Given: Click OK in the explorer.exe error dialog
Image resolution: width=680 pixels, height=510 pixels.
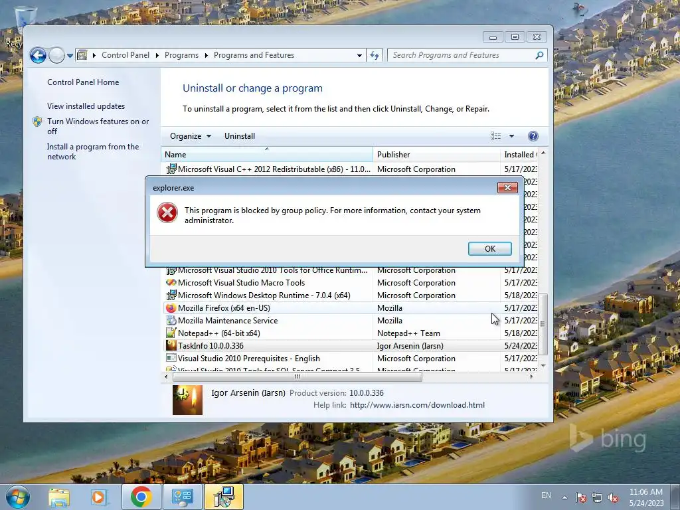Looking at the screenshot, I should (489, 248).
